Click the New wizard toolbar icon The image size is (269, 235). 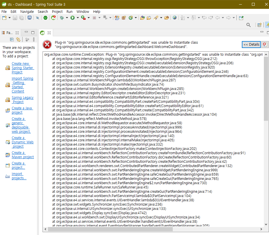click(x=4, y=18)
